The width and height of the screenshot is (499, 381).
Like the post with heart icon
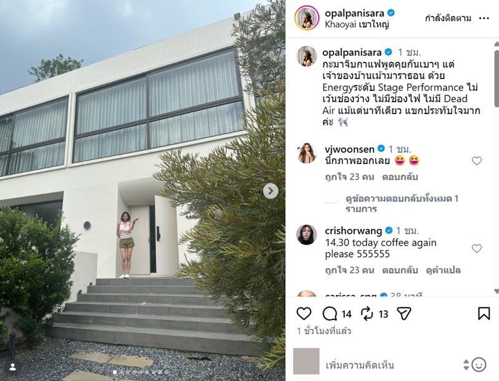click(304, 314)
